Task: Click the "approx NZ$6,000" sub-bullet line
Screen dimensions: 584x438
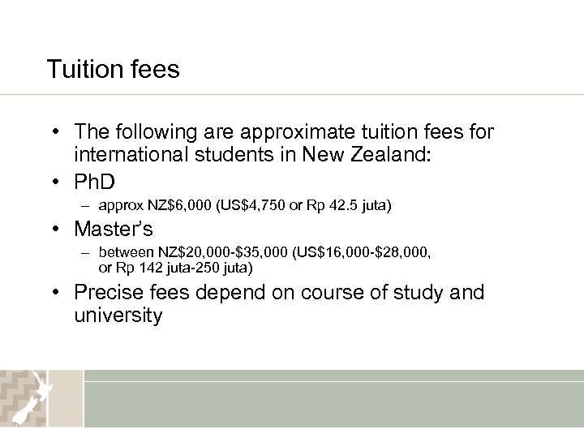Action: pos(245,207)
